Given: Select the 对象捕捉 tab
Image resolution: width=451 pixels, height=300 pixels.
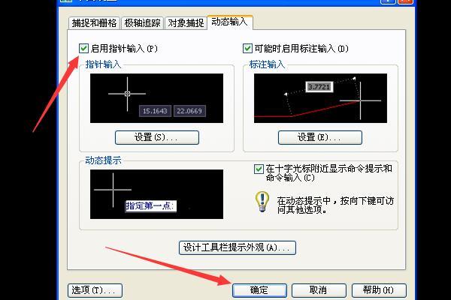Looking at the screenshot, I should coord(186,23).
